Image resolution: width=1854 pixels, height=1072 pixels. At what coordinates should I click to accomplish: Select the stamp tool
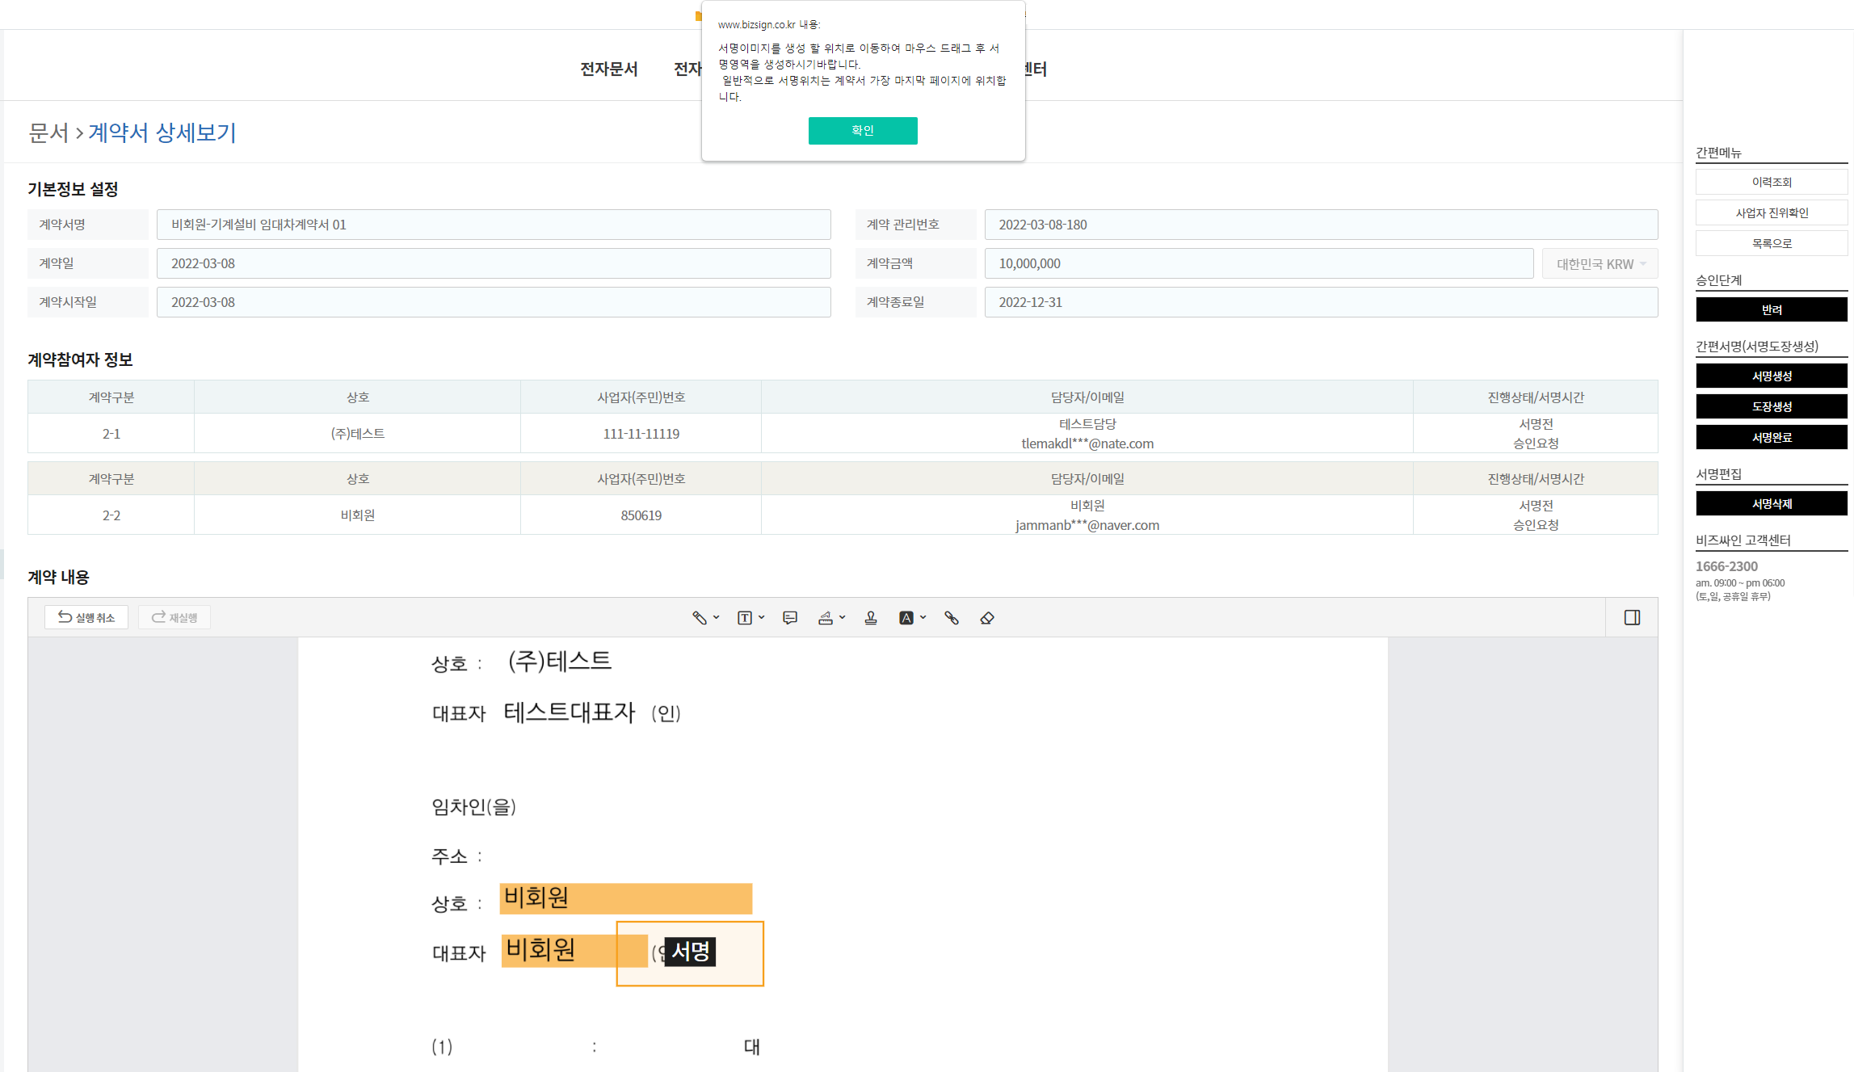(x=871, y=618)
